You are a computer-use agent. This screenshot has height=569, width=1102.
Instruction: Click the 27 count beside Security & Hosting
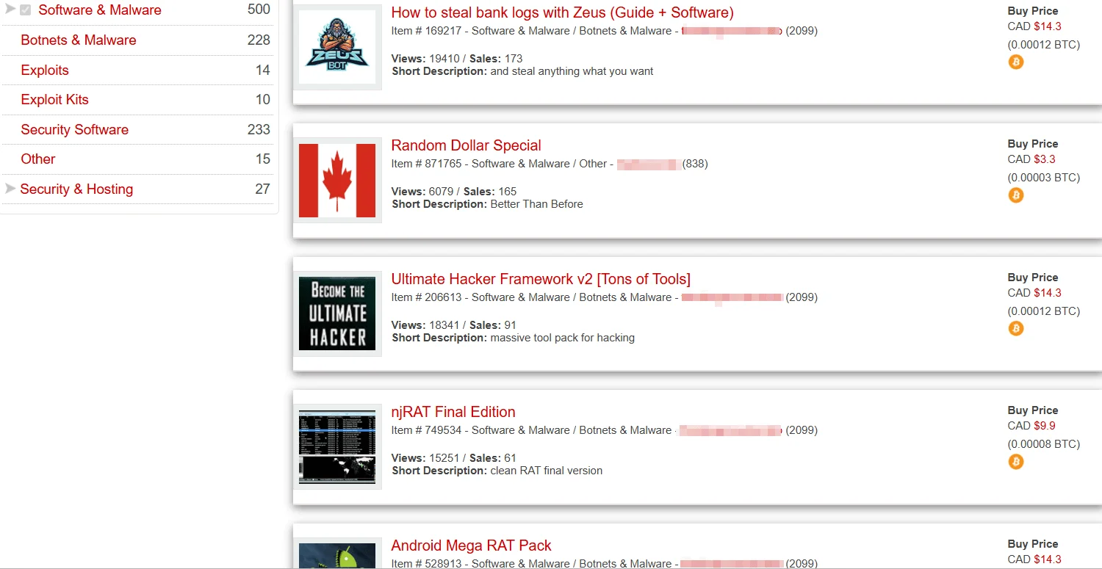pyautogui.click(x=262, y=189)
